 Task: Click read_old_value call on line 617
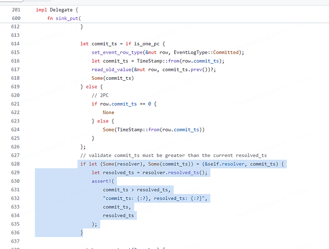tap(111, 70)
